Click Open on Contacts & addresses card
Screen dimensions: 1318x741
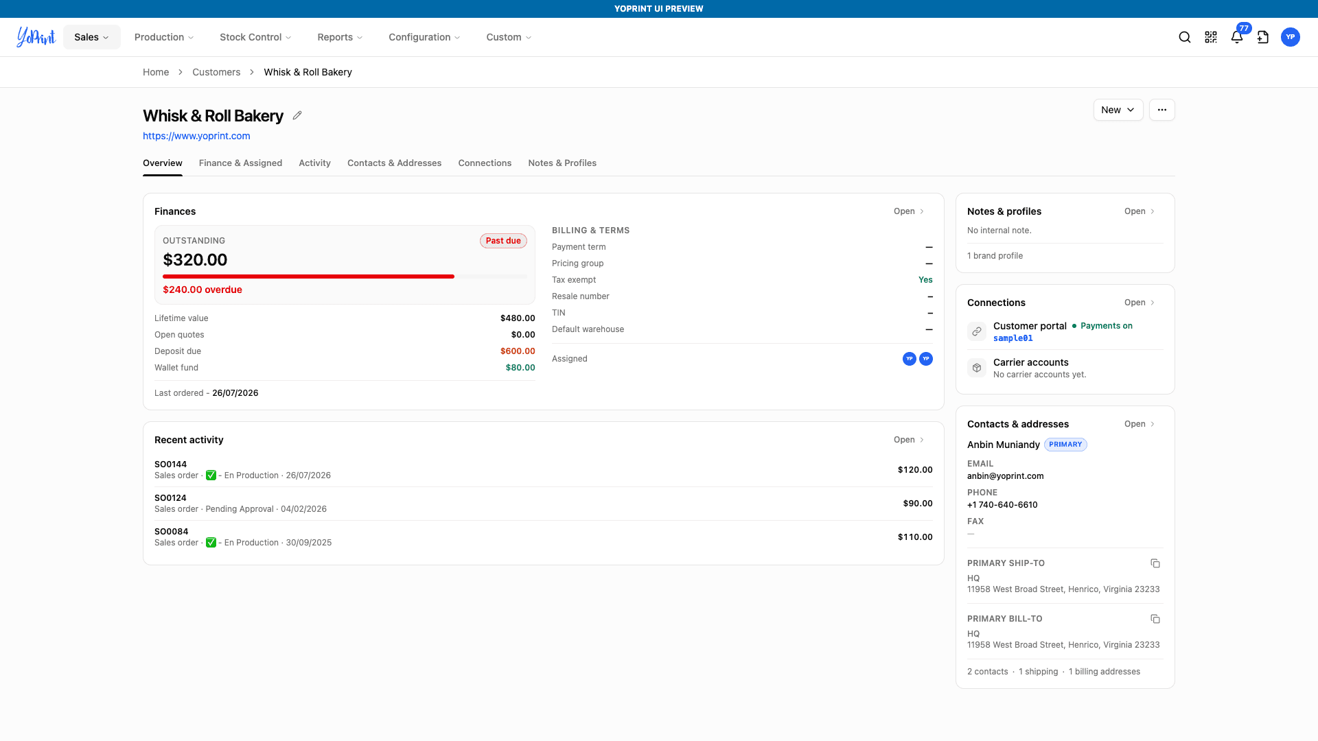(1140, 424)
